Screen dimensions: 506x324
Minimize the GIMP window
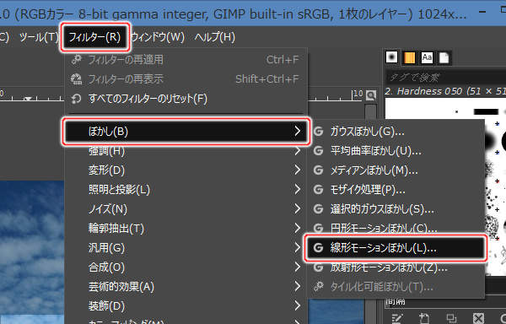482,13
